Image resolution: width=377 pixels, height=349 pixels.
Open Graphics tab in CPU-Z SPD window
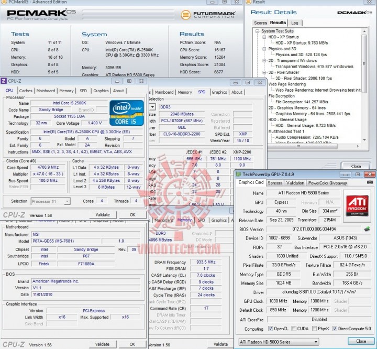(219, 92)
